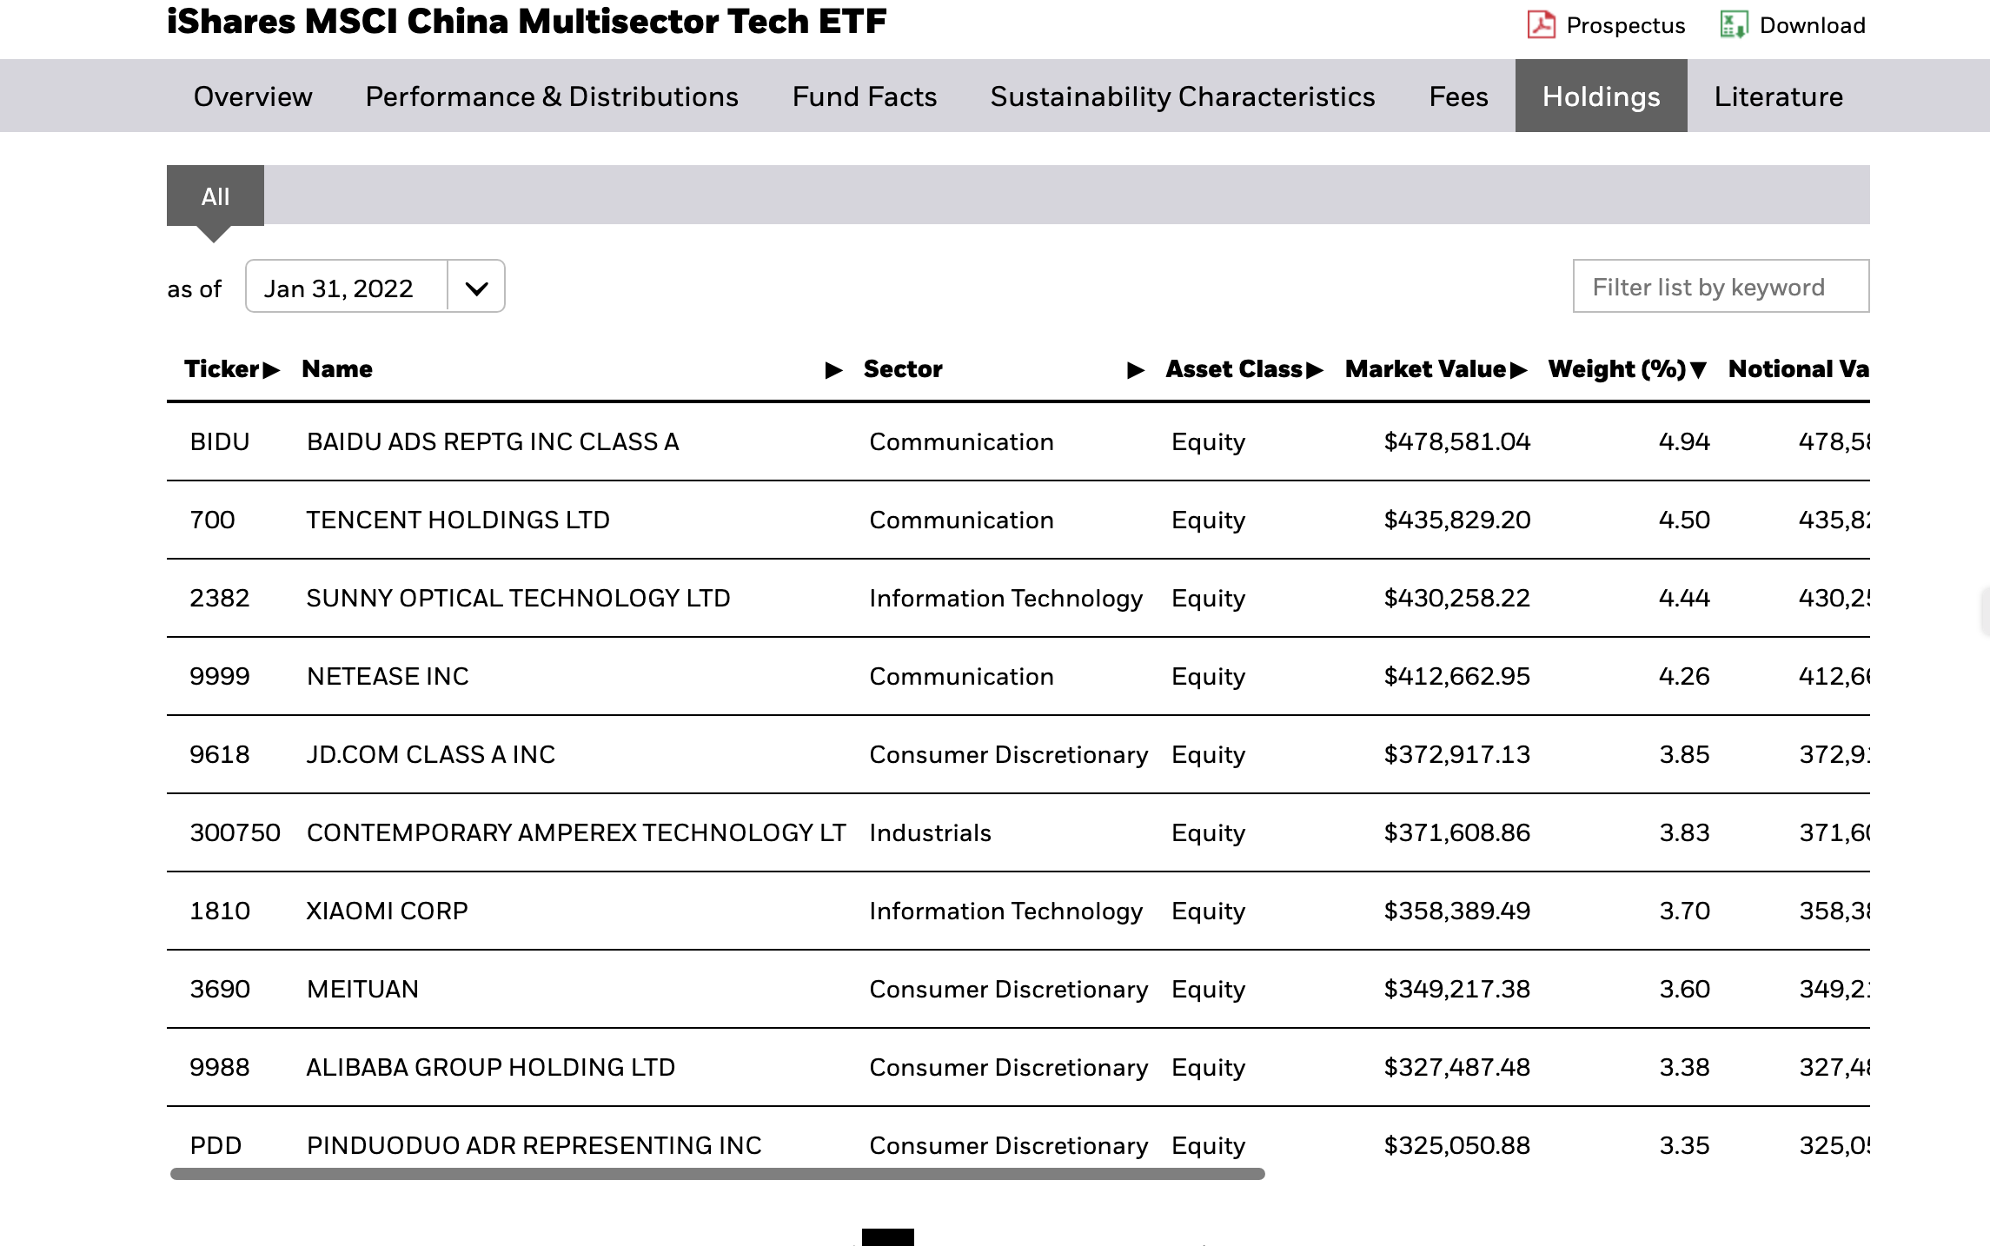Click market value $372,917.13
This screenshot has width=1990, height=1246.
(x=1457, y=754)
